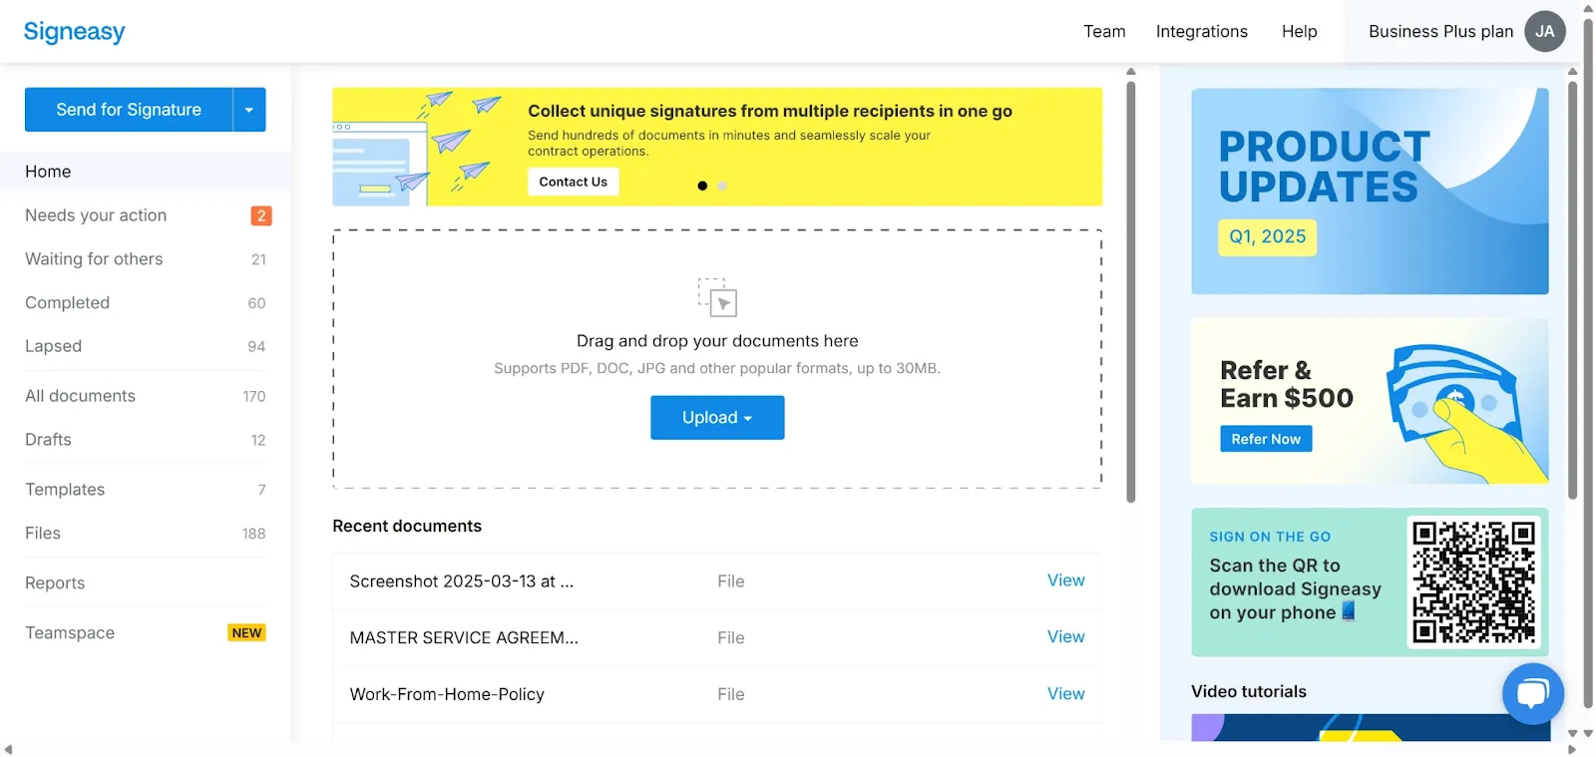Expand the Send for Signature dropdown arrow
The width and height of the screenshot is (1596, 757).
tap(249, 110)
